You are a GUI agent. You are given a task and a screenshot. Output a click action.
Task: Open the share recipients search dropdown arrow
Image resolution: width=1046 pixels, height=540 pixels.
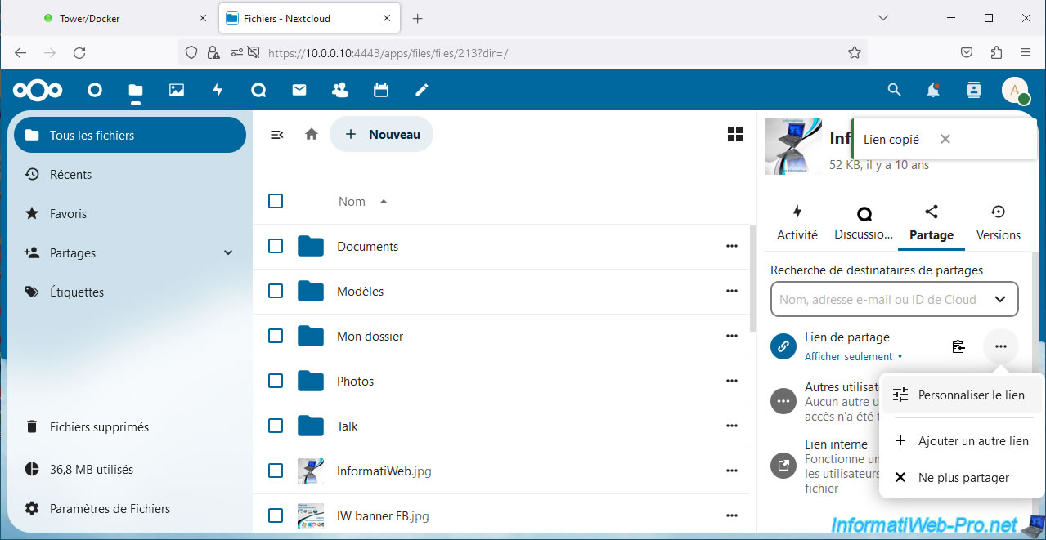tap(999, 299)
